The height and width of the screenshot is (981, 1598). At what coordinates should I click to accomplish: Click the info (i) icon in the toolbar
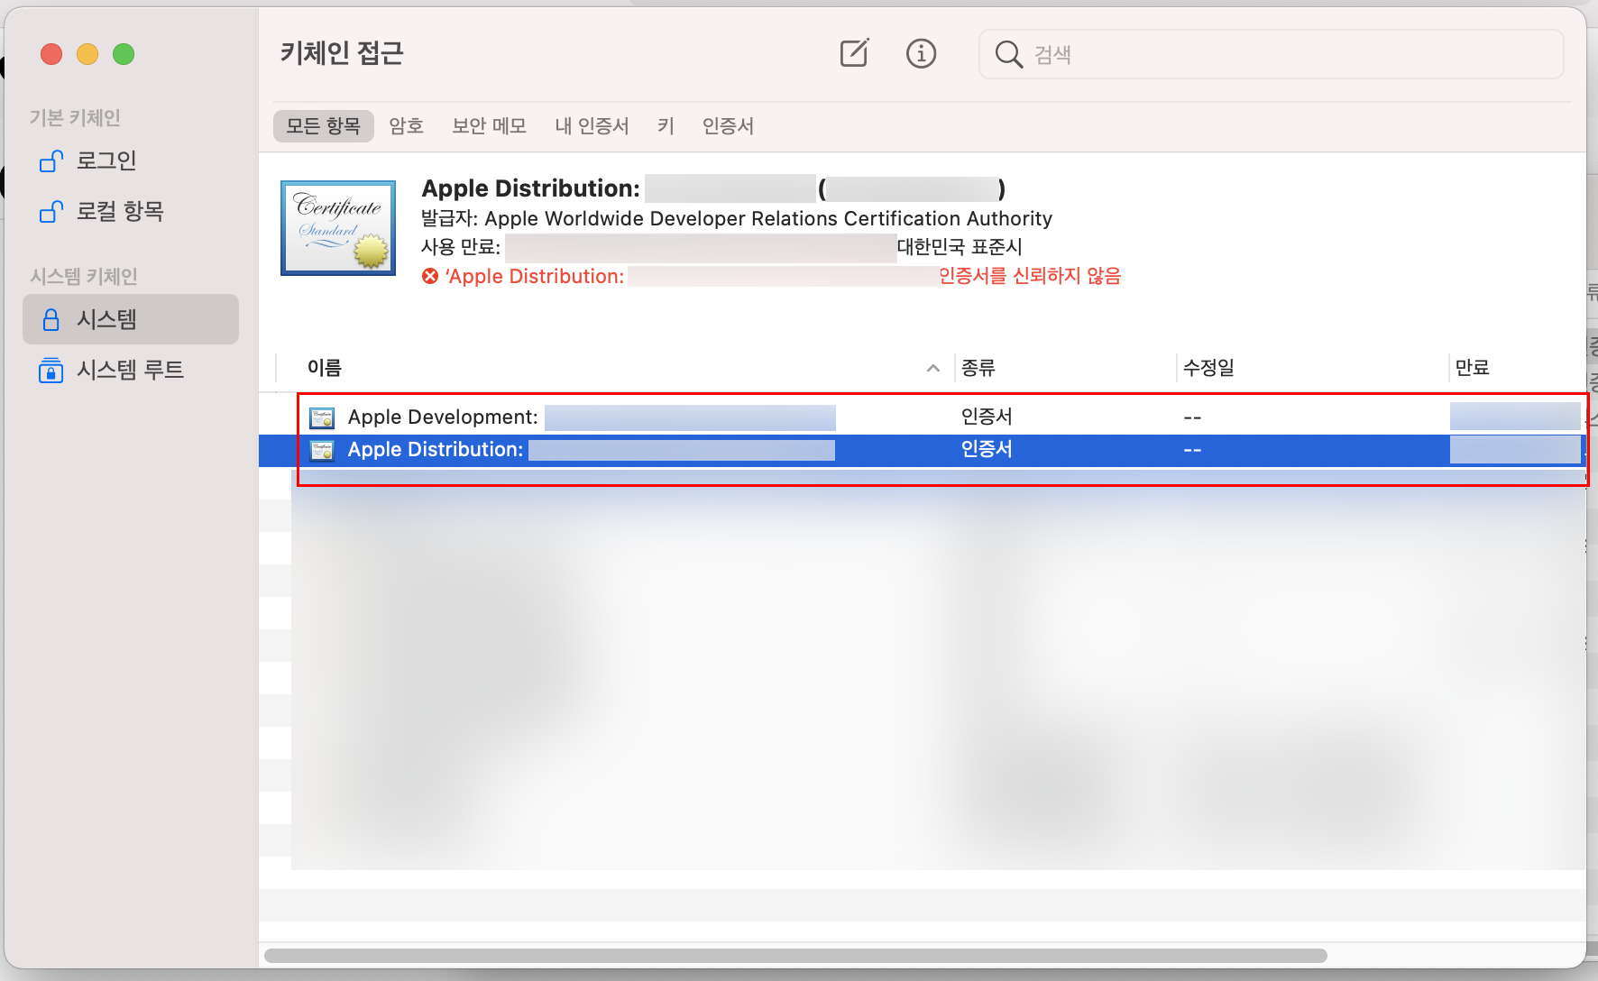[921, 54]
